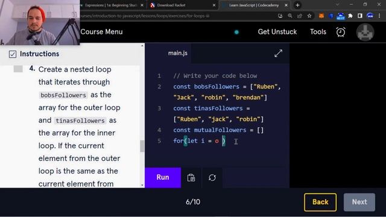
Task: Click the bobsFollowers code term in instructions
Action: pos(63,95)
